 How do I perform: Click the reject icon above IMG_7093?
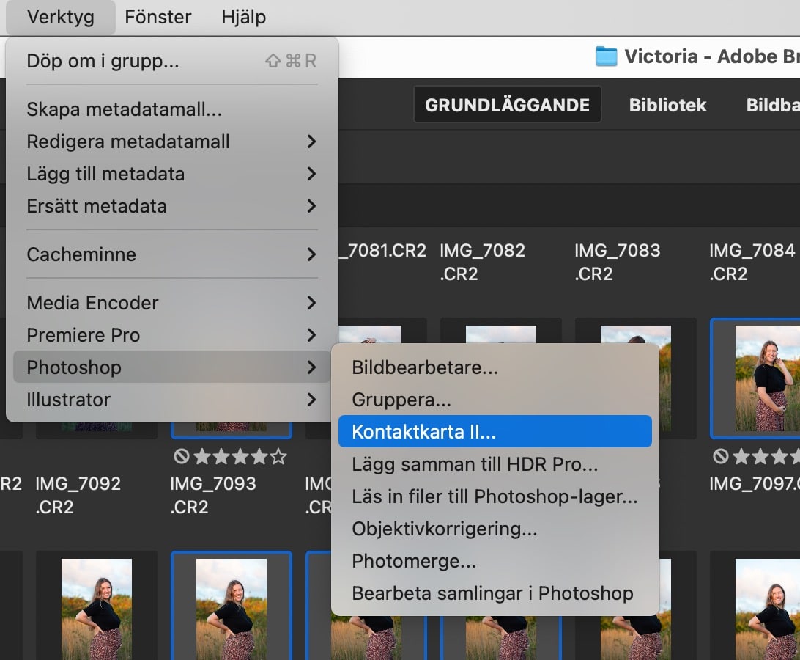[x=182, y=457]
